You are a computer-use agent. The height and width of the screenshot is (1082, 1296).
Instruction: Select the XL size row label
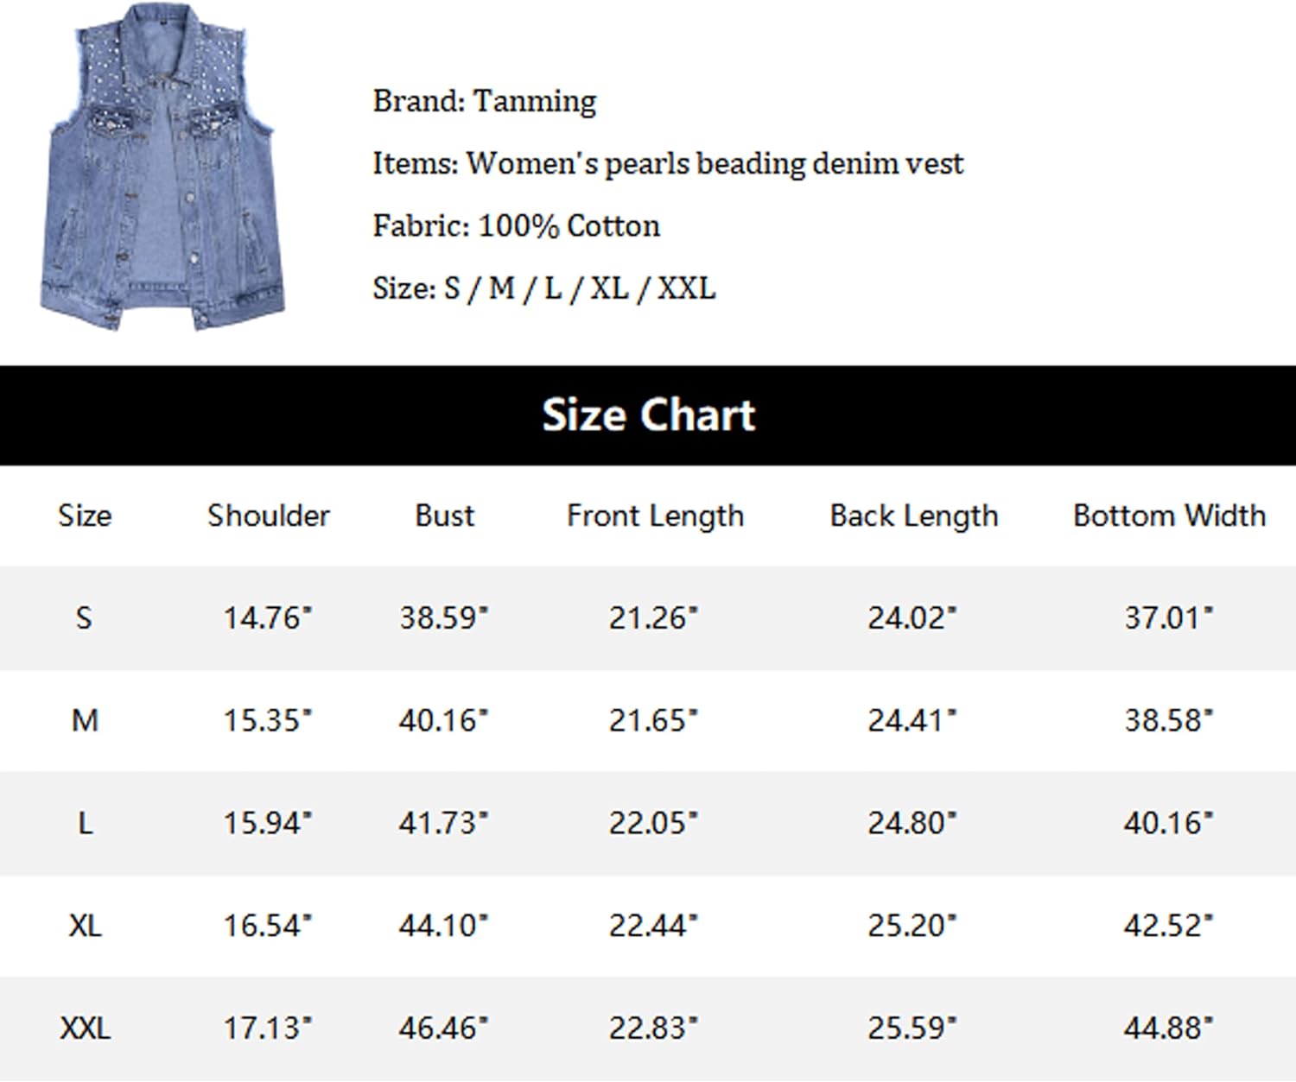(x=85, y=927)
